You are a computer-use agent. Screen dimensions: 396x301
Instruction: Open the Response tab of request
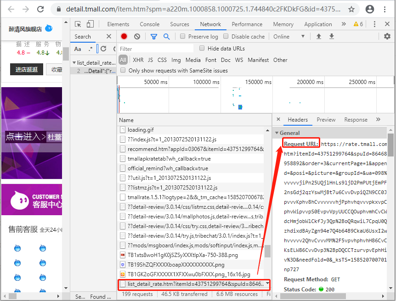coord(356,120)
